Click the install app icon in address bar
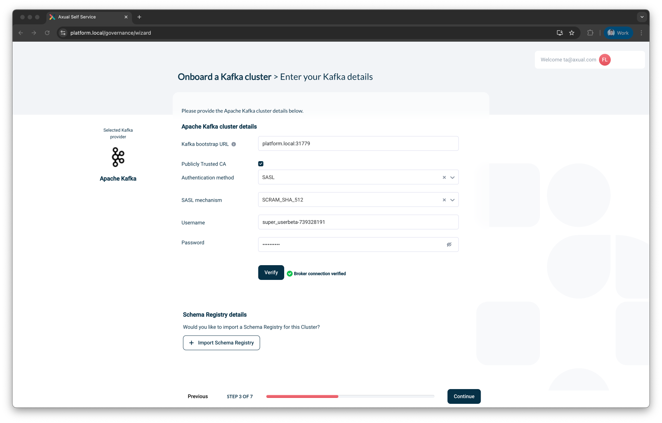This screenshot has width=662, height=423. (560, 33)
